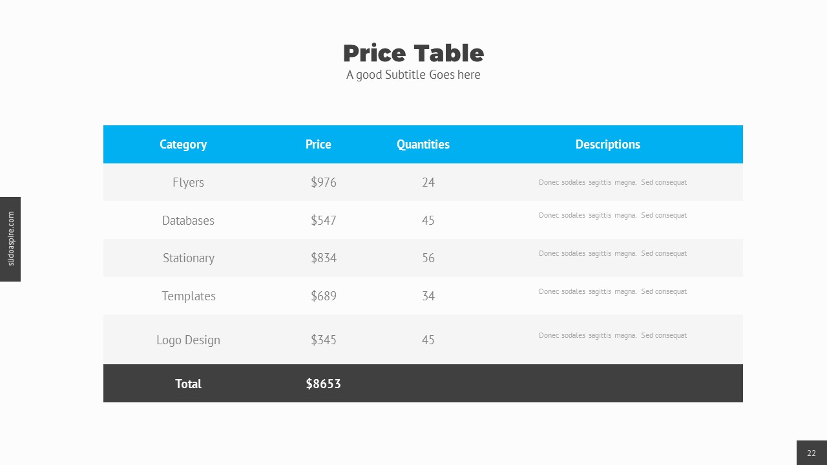This screenshot has height=465, width=827.
Task: Select the Flyers category cell
Action: point(188,182)
